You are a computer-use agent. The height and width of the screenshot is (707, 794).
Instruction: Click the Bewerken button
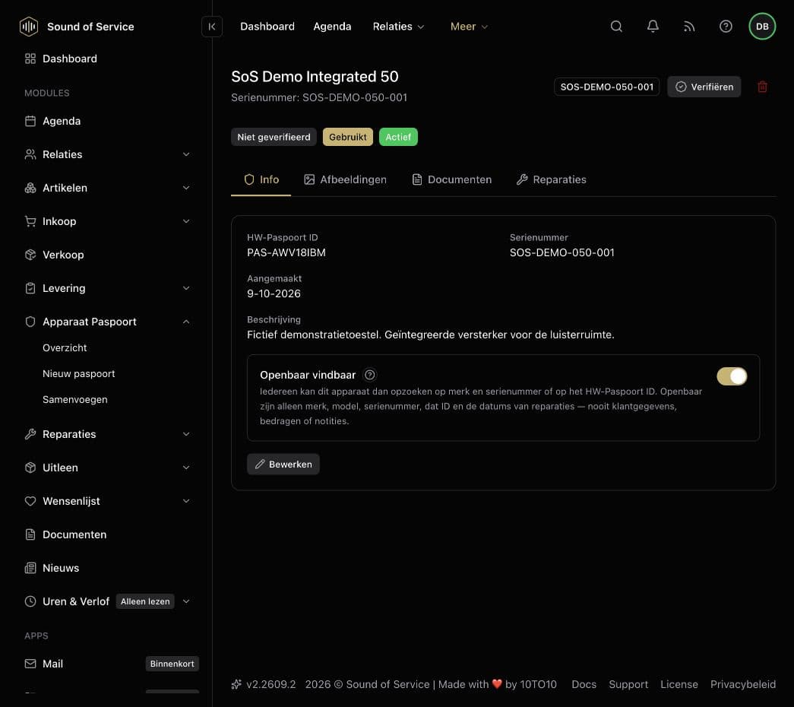coord(283,464)
